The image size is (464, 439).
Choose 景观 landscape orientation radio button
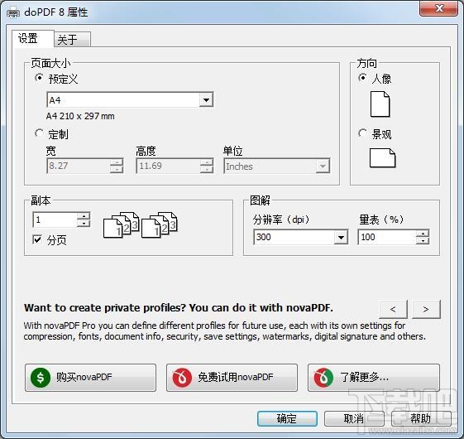coord(362,133)
